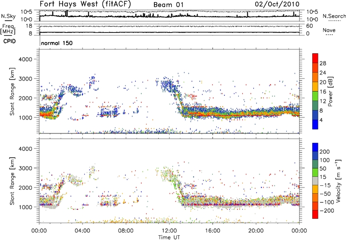346x240 pixels.
Task: Click the '4' tick on power scale
Action: tap(321, 120)
